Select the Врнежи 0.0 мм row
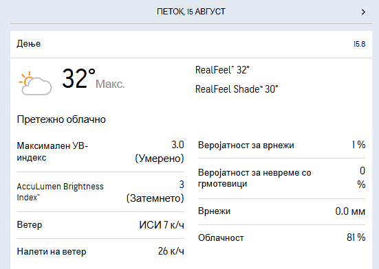Image resolution: width=379 pixels, height=269 pixels. [281, 211]
